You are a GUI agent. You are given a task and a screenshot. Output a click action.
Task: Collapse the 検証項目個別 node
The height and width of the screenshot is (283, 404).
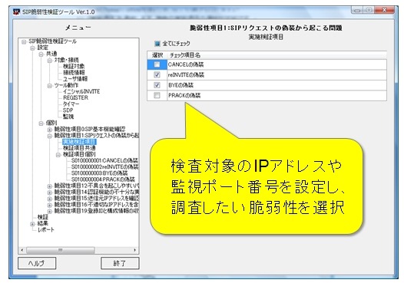[x=58, y=155]
